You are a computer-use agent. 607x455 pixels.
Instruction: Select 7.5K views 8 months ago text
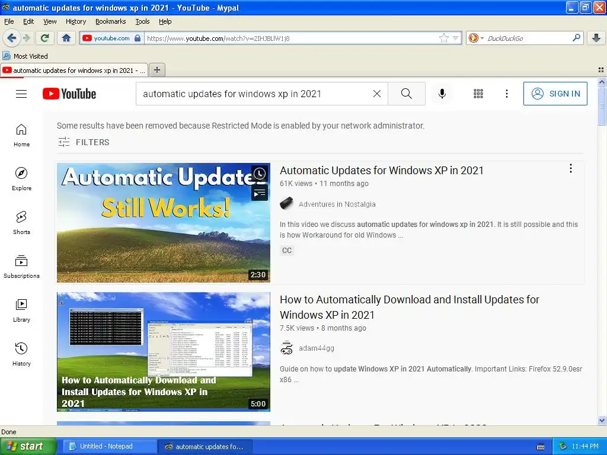pyautogui.click(x=323, y=328)
